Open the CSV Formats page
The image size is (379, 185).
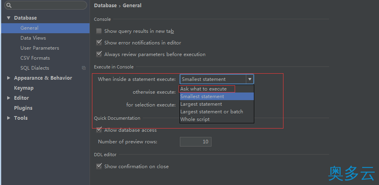(x=35, y=58)
